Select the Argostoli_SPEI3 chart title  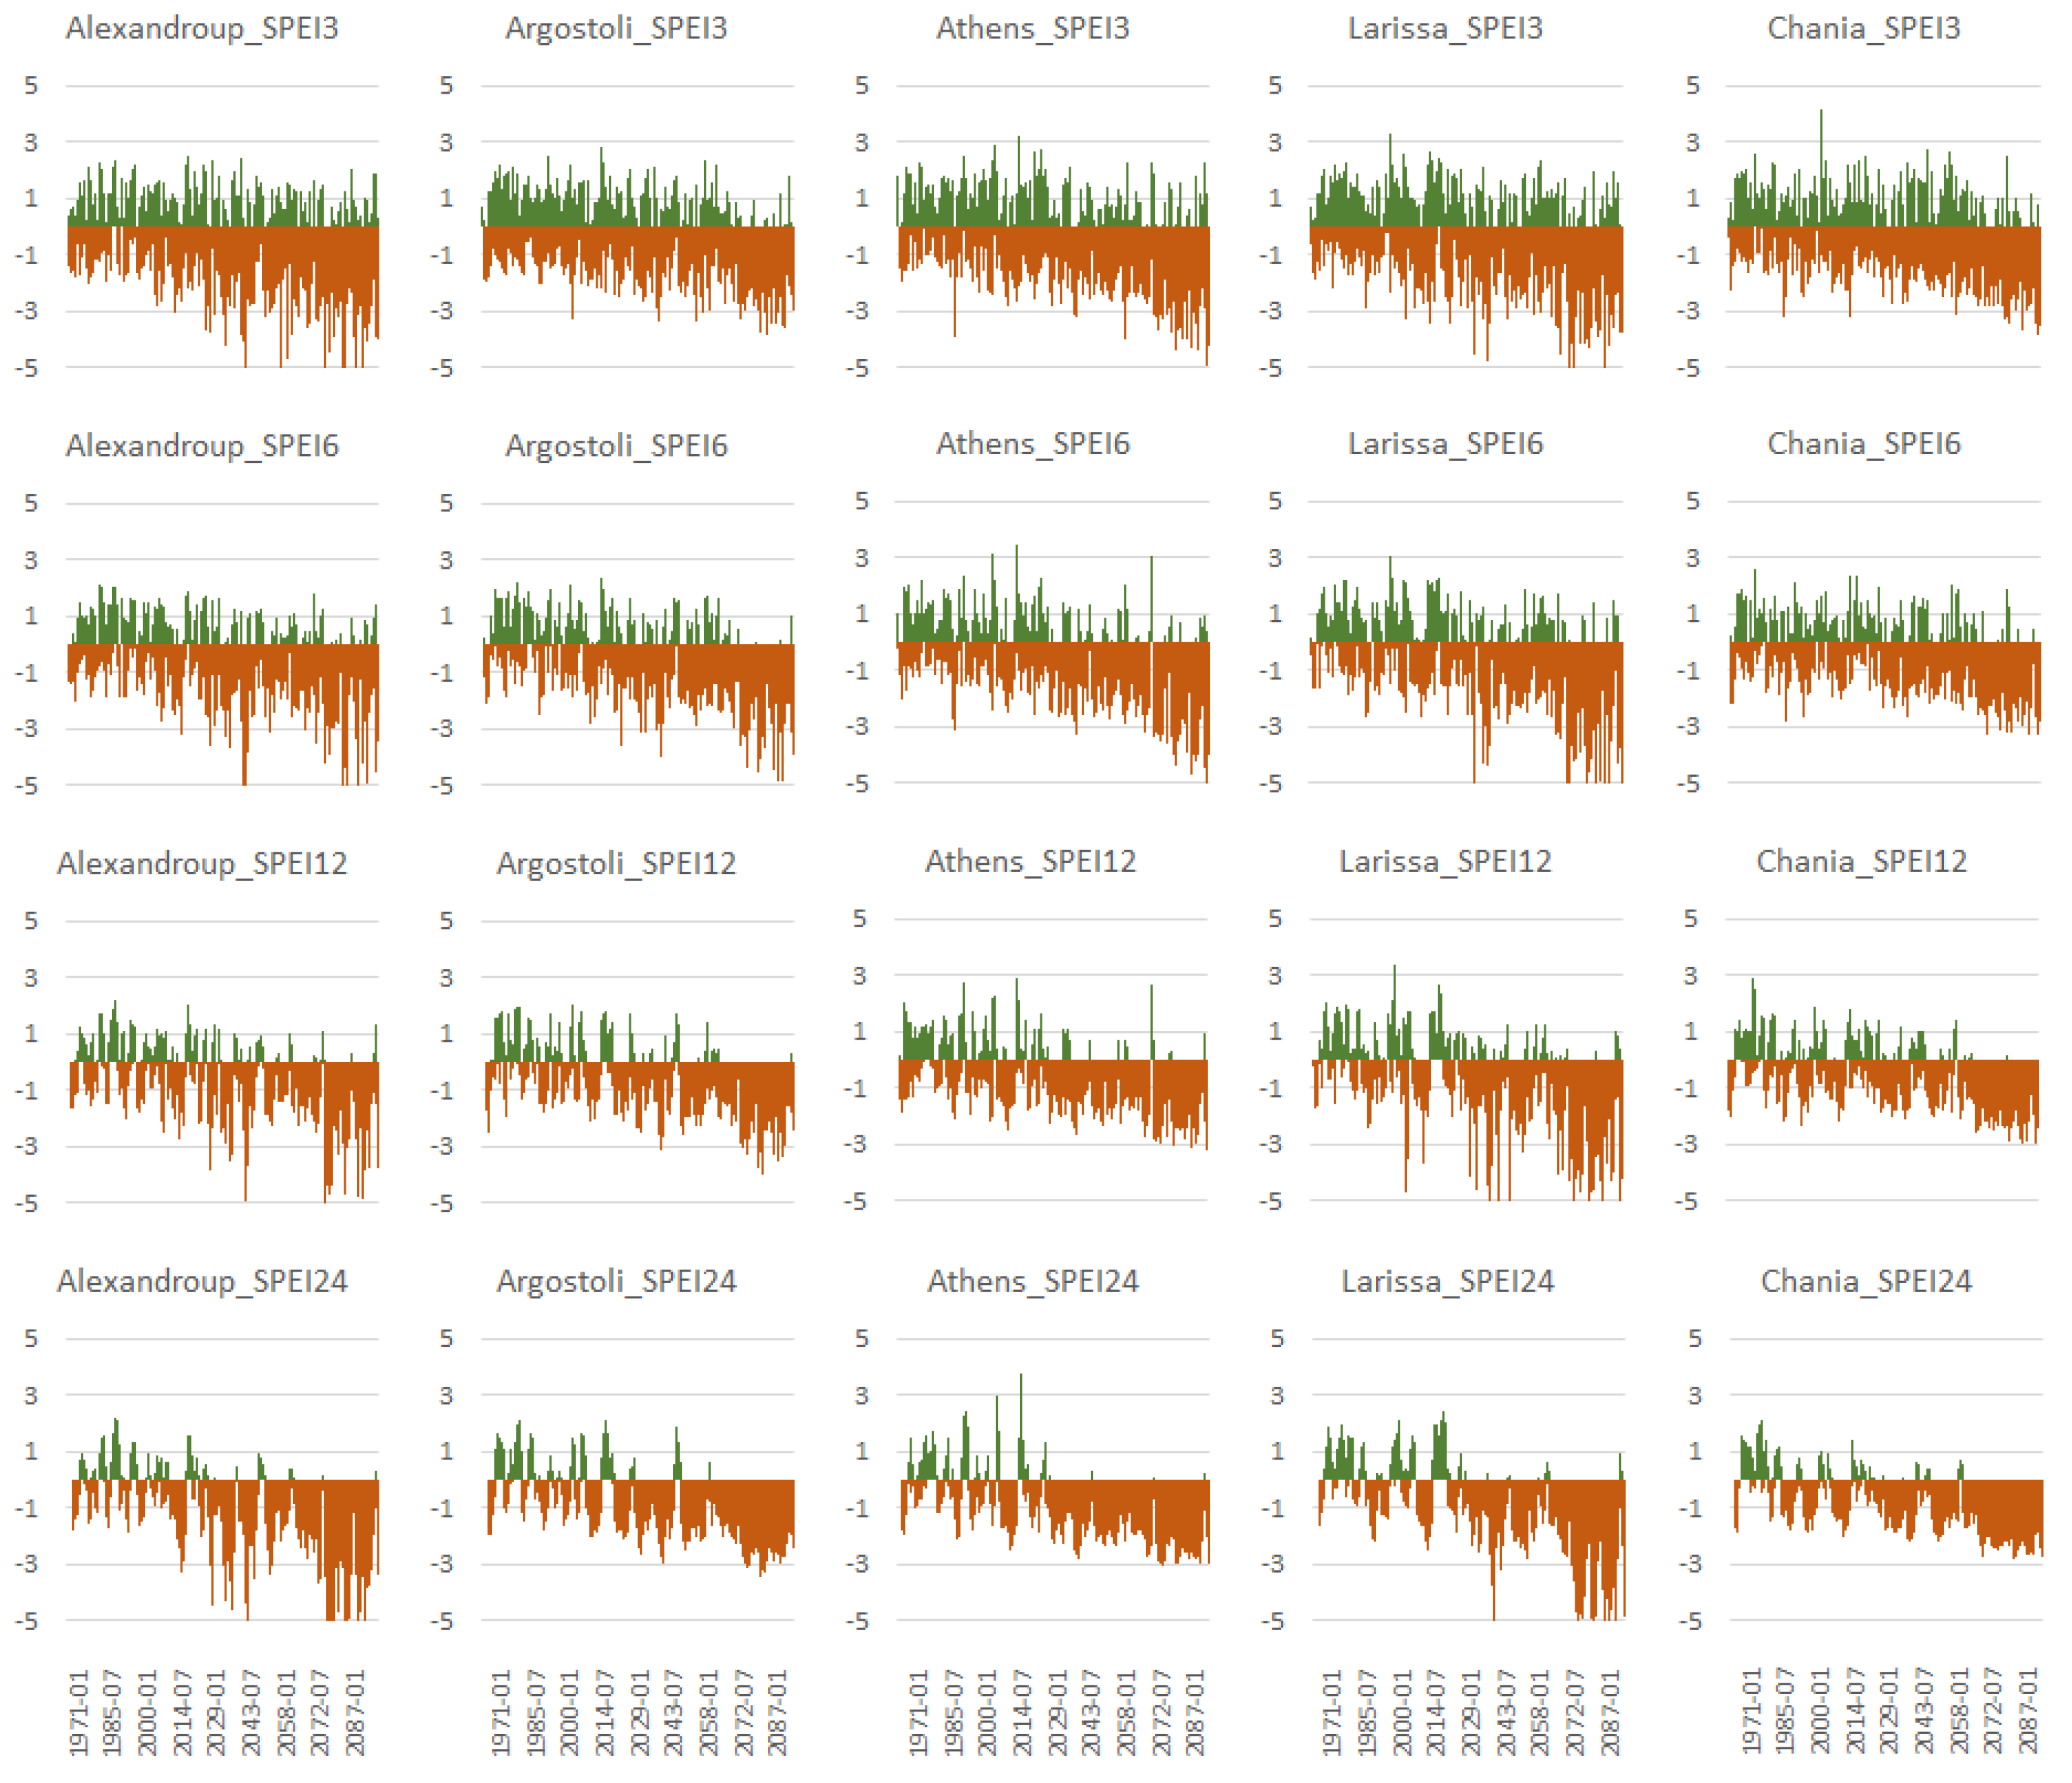616,28
